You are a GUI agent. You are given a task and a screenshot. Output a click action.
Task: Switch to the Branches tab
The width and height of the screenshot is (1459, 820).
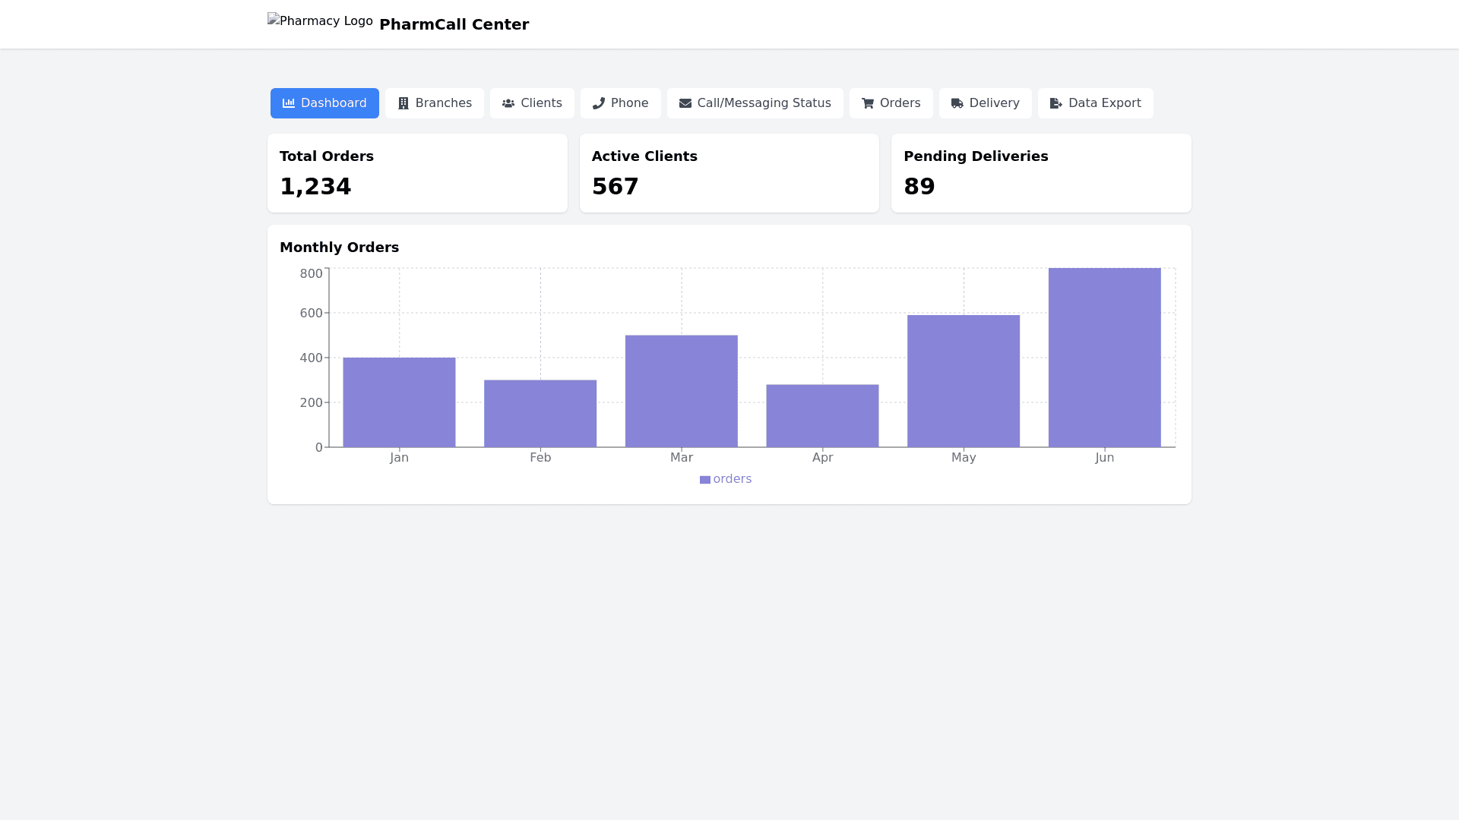[435, 103]
